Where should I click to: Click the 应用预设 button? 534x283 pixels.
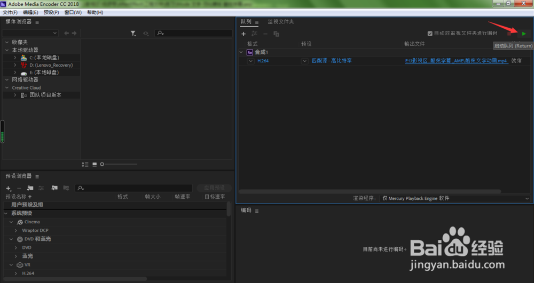214,188
